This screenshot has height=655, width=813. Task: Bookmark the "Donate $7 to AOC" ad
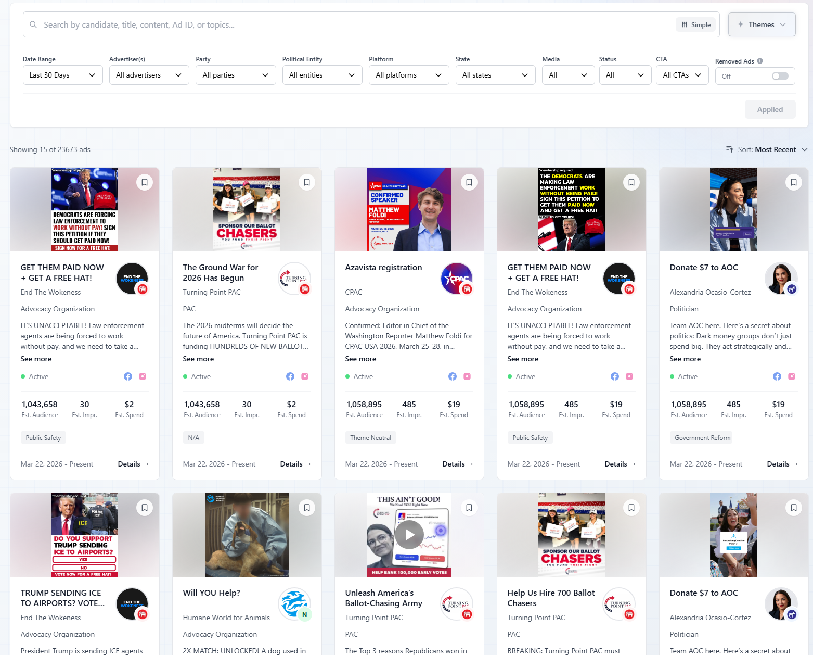[794, 182]
